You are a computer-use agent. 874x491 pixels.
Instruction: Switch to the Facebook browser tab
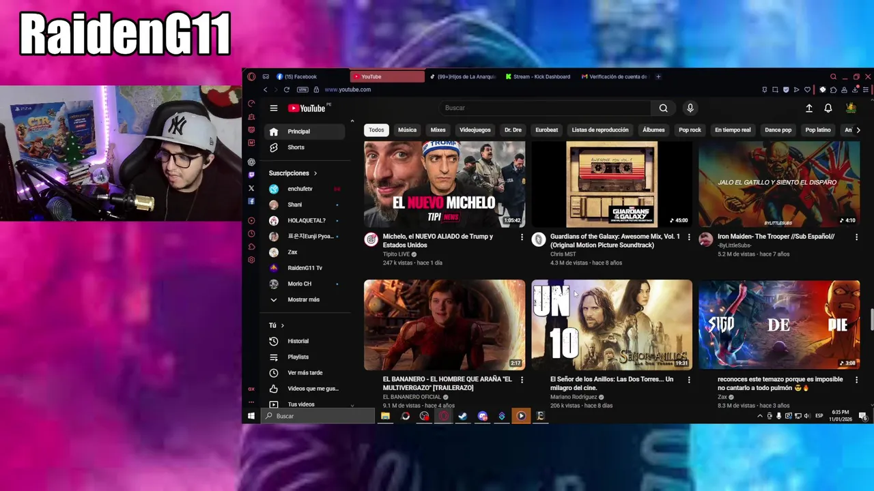[311, 76]
